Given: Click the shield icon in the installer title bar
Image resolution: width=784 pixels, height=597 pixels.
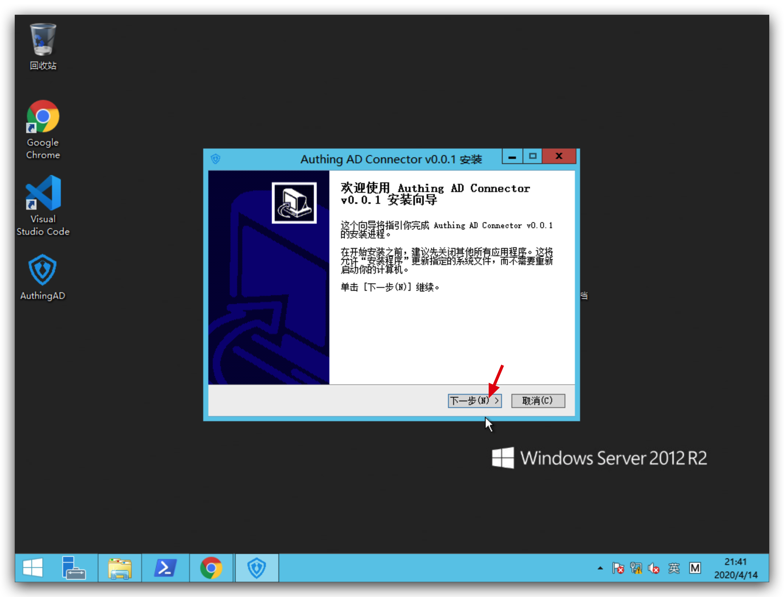Looking at the screenshot, I should point(216,159).
